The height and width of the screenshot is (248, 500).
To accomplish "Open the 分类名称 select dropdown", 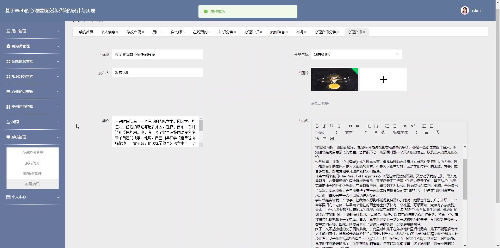I will 357,54.
